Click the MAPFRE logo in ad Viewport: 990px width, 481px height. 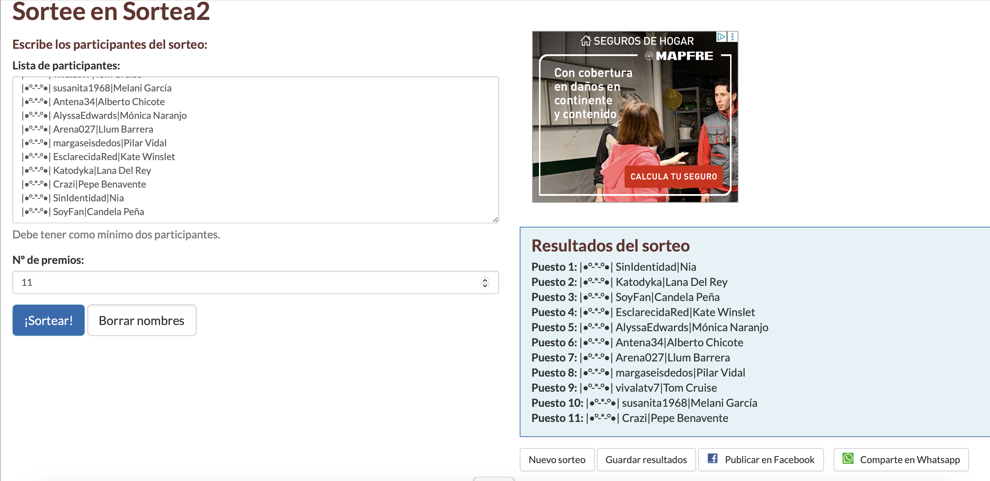point(680,56)
